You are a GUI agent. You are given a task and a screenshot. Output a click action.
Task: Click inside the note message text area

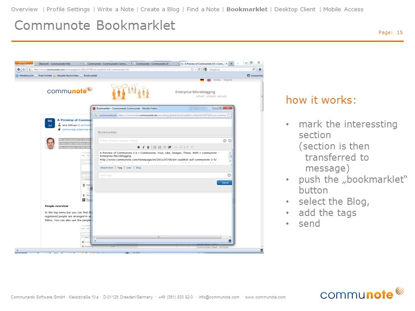coord(163,157)
